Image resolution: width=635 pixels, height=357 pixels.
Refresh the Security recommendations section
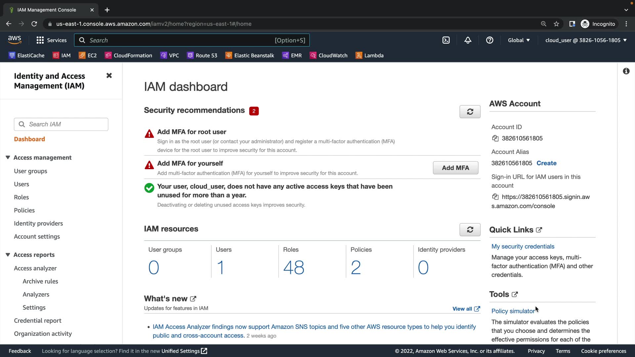(x=470, y=112)
